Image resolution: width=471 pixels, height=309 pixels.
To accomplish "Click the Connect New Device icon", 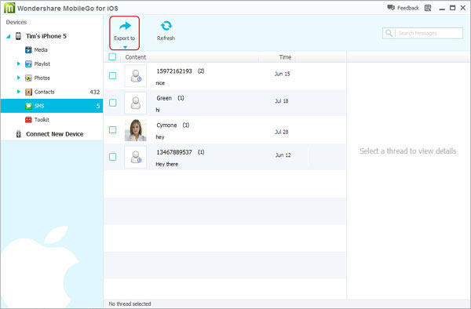I will 18,134.
